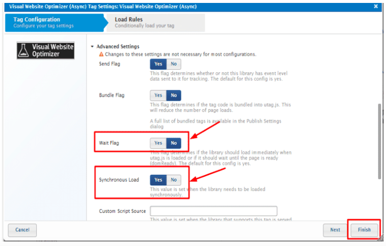
Task: Set Wait Flag to No
Action: pyautogui.click(x=174, y=143)
